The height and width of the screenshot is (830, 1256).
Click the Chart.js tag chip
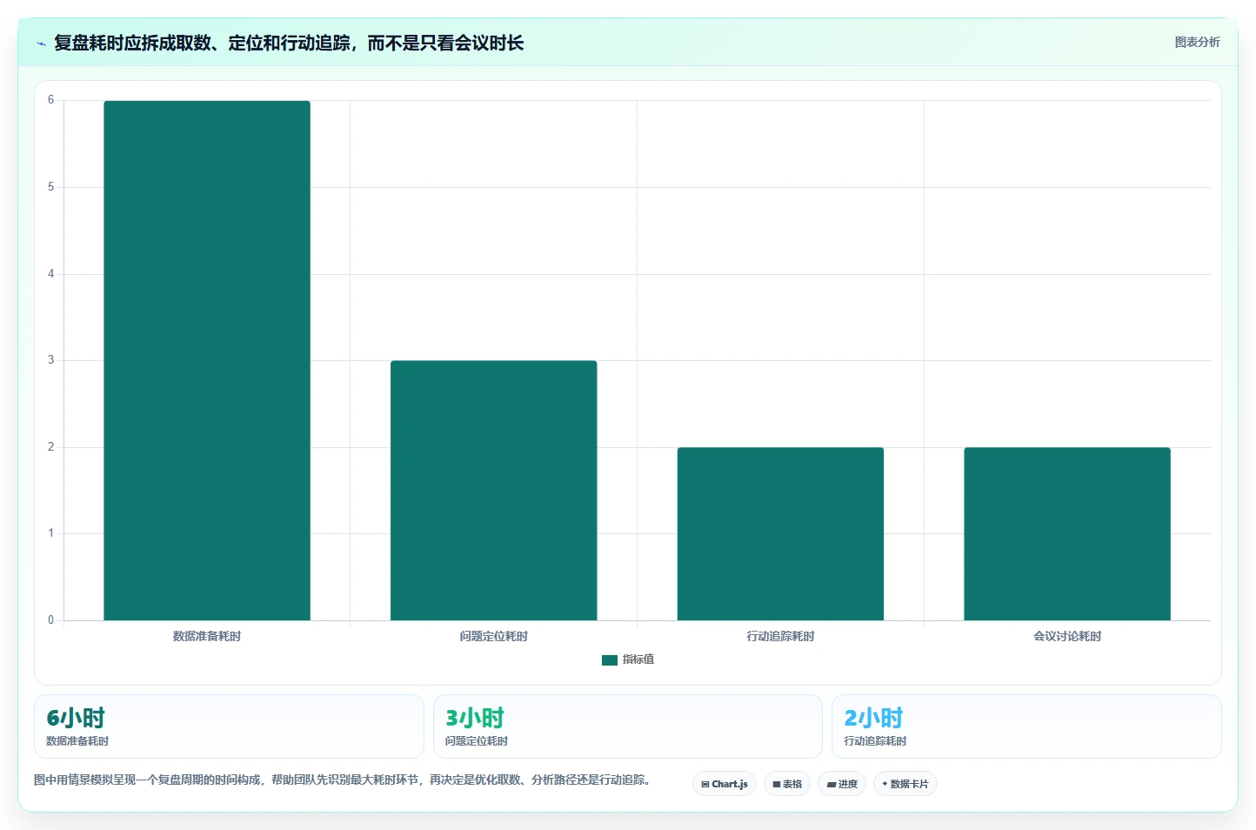pyautogui.click(x=725, y=784)
